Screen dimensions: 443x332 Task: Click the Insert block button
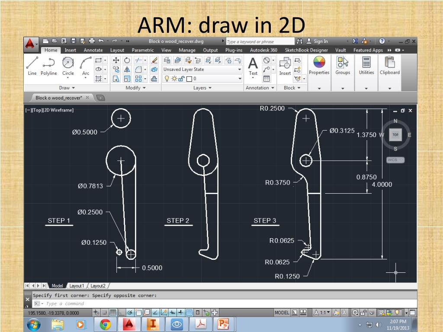click(285, 66)
